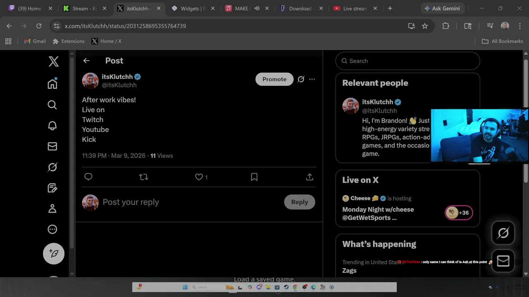
Task: Open Steam from the taskbar
Action: coord(286,287)
